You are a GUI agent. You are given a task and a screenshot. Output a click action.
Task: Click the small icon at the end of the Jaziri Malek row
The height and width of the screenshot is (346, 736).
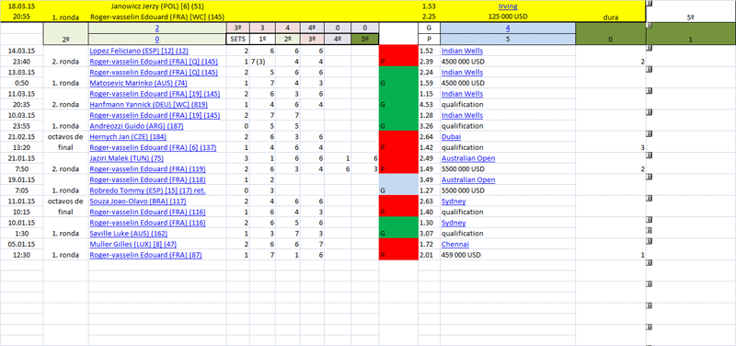(x=650, y=156)
